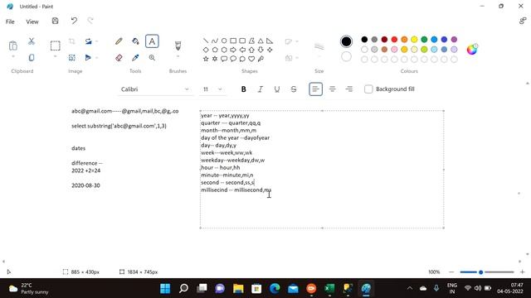
Task: Pick the Oval shape
Action: click(224, 41)
